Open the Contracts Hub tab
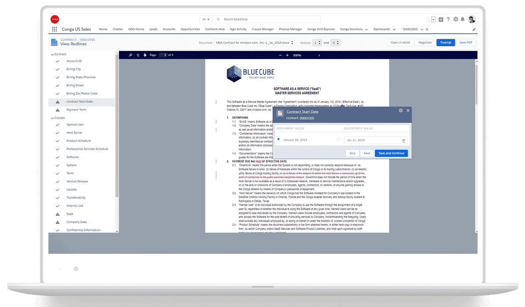The height and width of the screenshot is (307, 525). coord(215,29)
